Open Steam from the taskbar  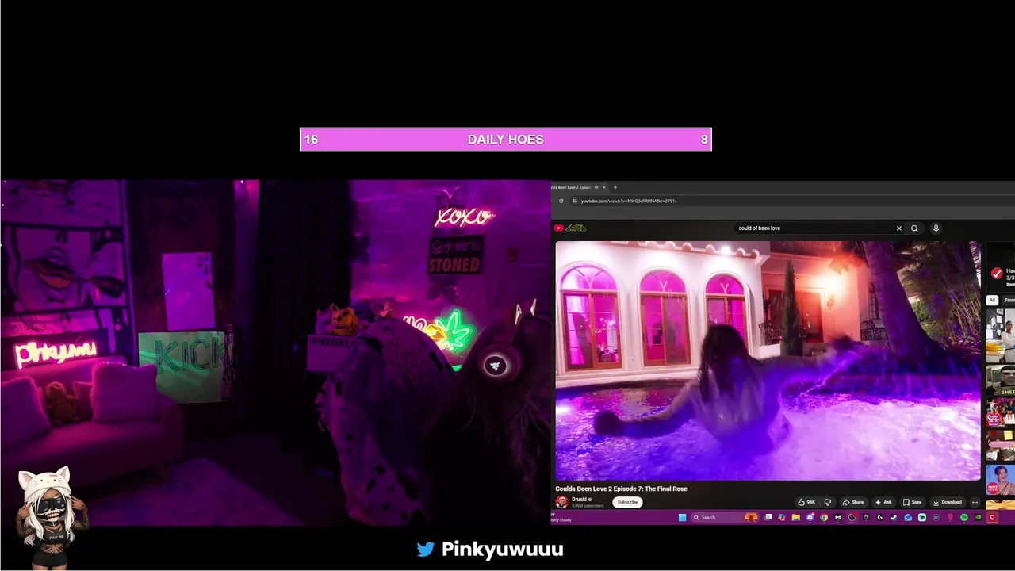(894, 518)
